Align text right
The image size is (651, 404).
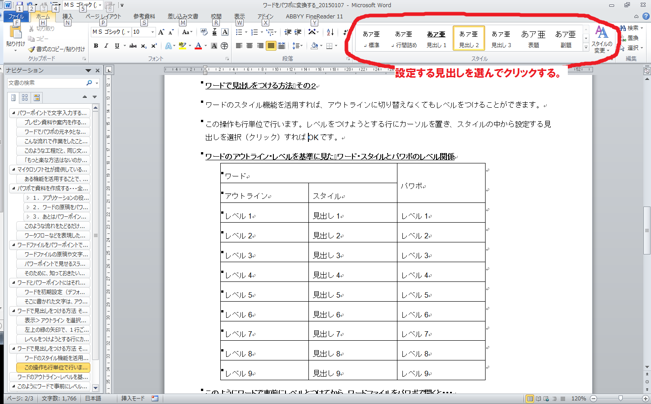coord(260,46)
